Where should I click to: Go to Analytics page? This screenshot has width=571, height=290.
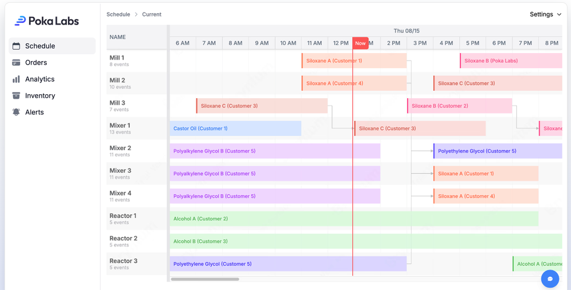(40, 79)
